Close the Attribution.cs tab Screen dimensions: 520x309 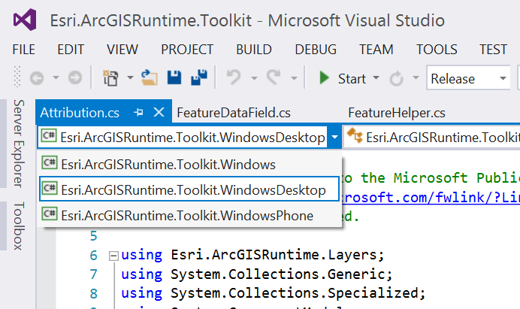159,112
